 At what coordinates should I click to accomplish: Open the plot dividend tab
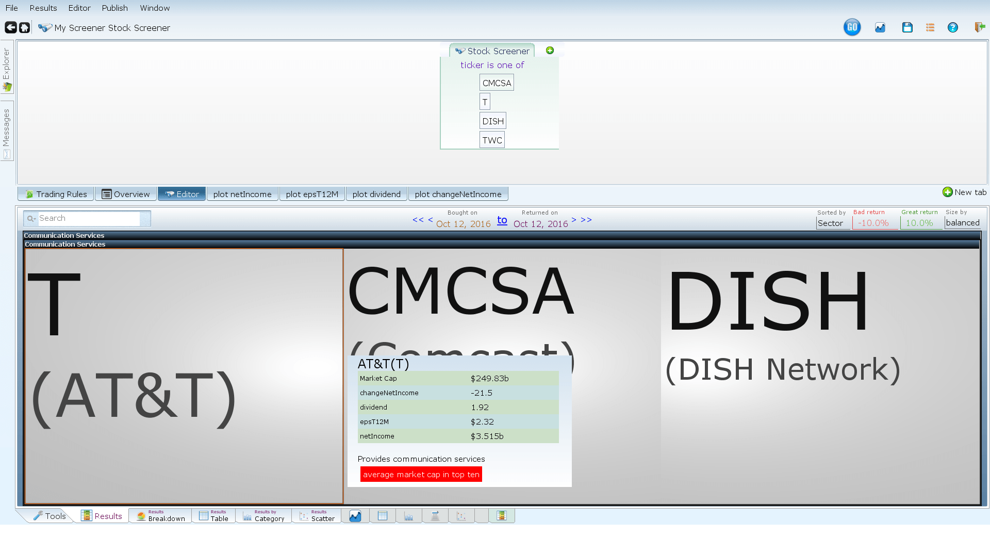coord(376,194)
